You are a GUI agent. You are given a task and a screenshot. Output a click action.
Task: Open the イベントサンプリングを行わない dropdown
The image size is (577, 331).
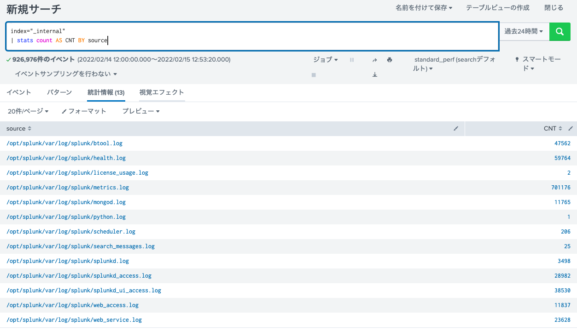pos(66,74)
